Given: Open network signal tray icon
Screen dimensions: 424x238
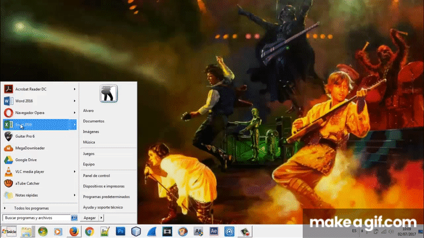Looking at the screenshot, I should point(383,232).
